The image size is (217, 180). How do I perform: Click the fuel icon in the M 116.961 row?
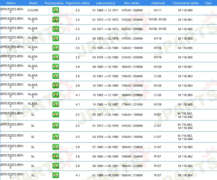(55, 66)
